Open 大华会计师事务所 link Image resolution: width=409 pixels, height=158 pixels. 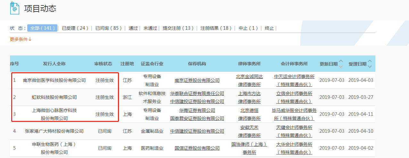tap(294, 148)
